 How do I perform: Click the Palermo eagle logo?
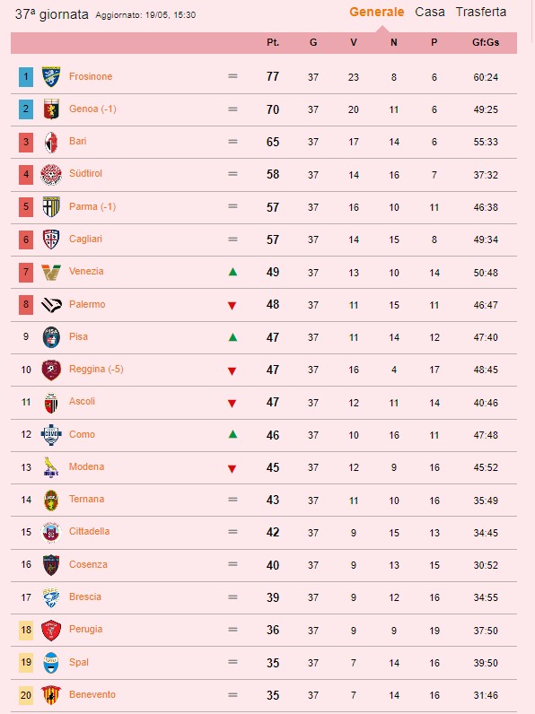click(x=51, y=305)
